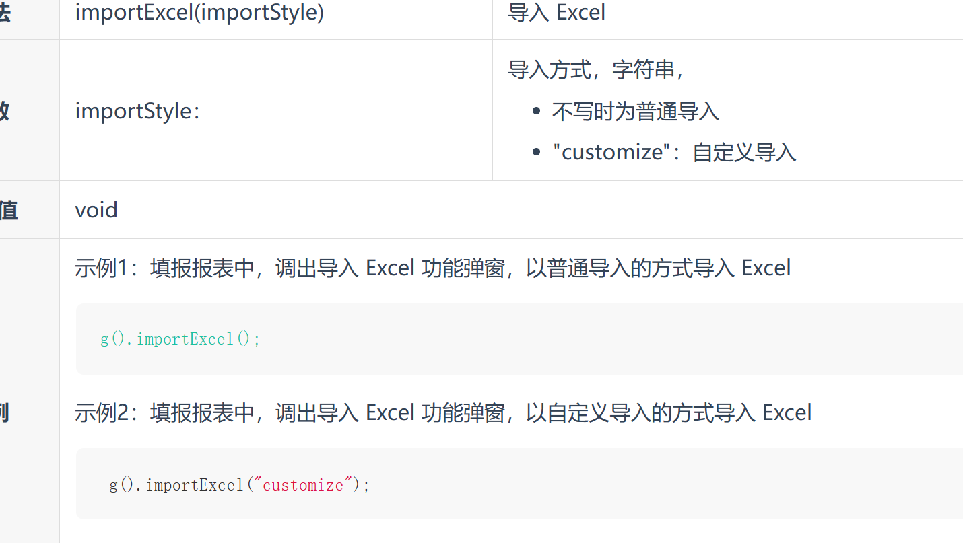Screen dimensions: 963x543
Task: Click the importStyle: parameter label
Action: [x=137, y=111]
